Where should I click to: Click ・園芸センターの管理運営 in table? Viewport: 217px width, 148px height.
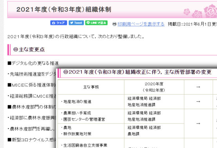click(x=83, y=119)
